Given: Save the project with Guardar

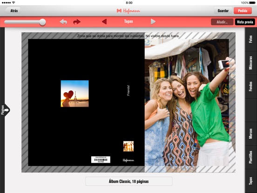Looking at the screenshot, I should tap(223, 11).
